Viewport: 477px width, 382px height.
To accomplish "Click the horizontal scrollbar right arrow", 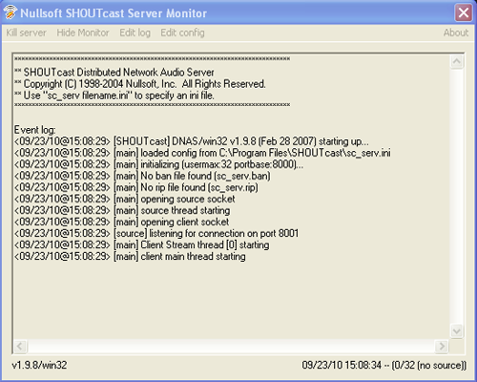I will click(442, 346).
